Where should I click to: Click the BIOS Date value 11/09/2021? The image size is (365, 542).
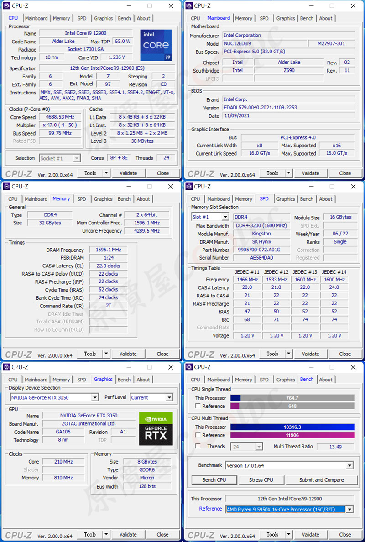pos(289,116)
